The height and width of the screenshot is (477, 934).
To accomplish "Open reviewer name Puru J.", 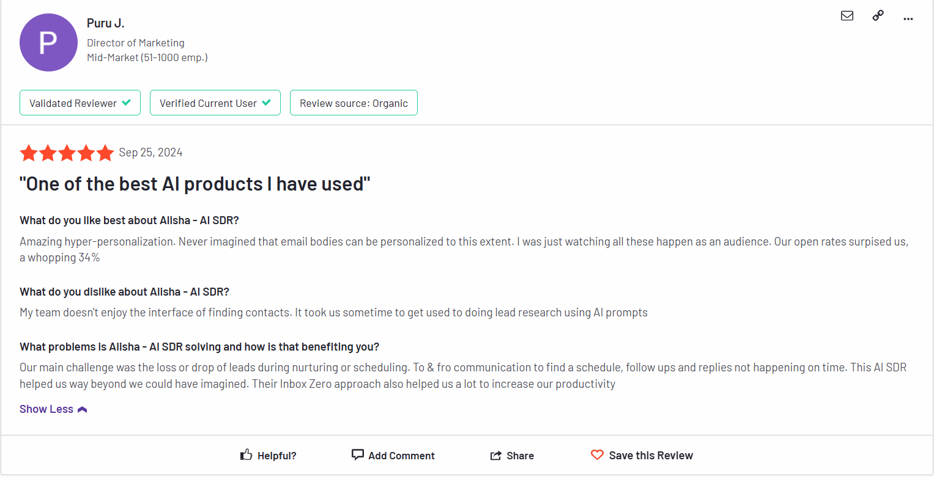I will (x=106, y=23).
